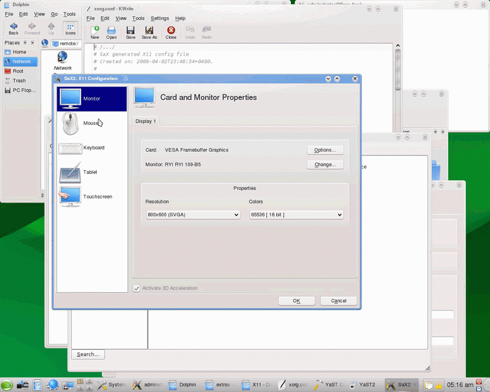This screenshot has height=392, width=490.
Task: Click Save As in KWrite toolbar
Action: pyautogui.click(x=149, y=32)
